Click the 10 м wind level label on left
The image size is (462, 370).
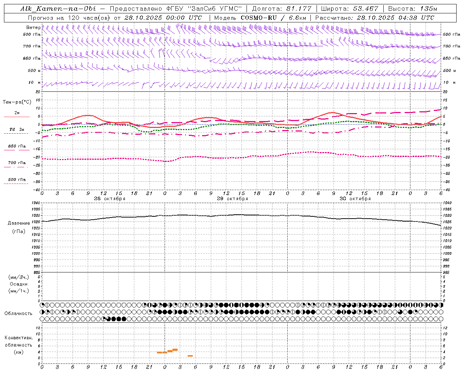coord(34,82)
